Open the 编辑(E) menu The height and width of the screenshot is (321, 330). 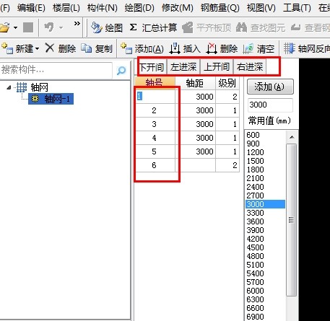click(31, 8)
